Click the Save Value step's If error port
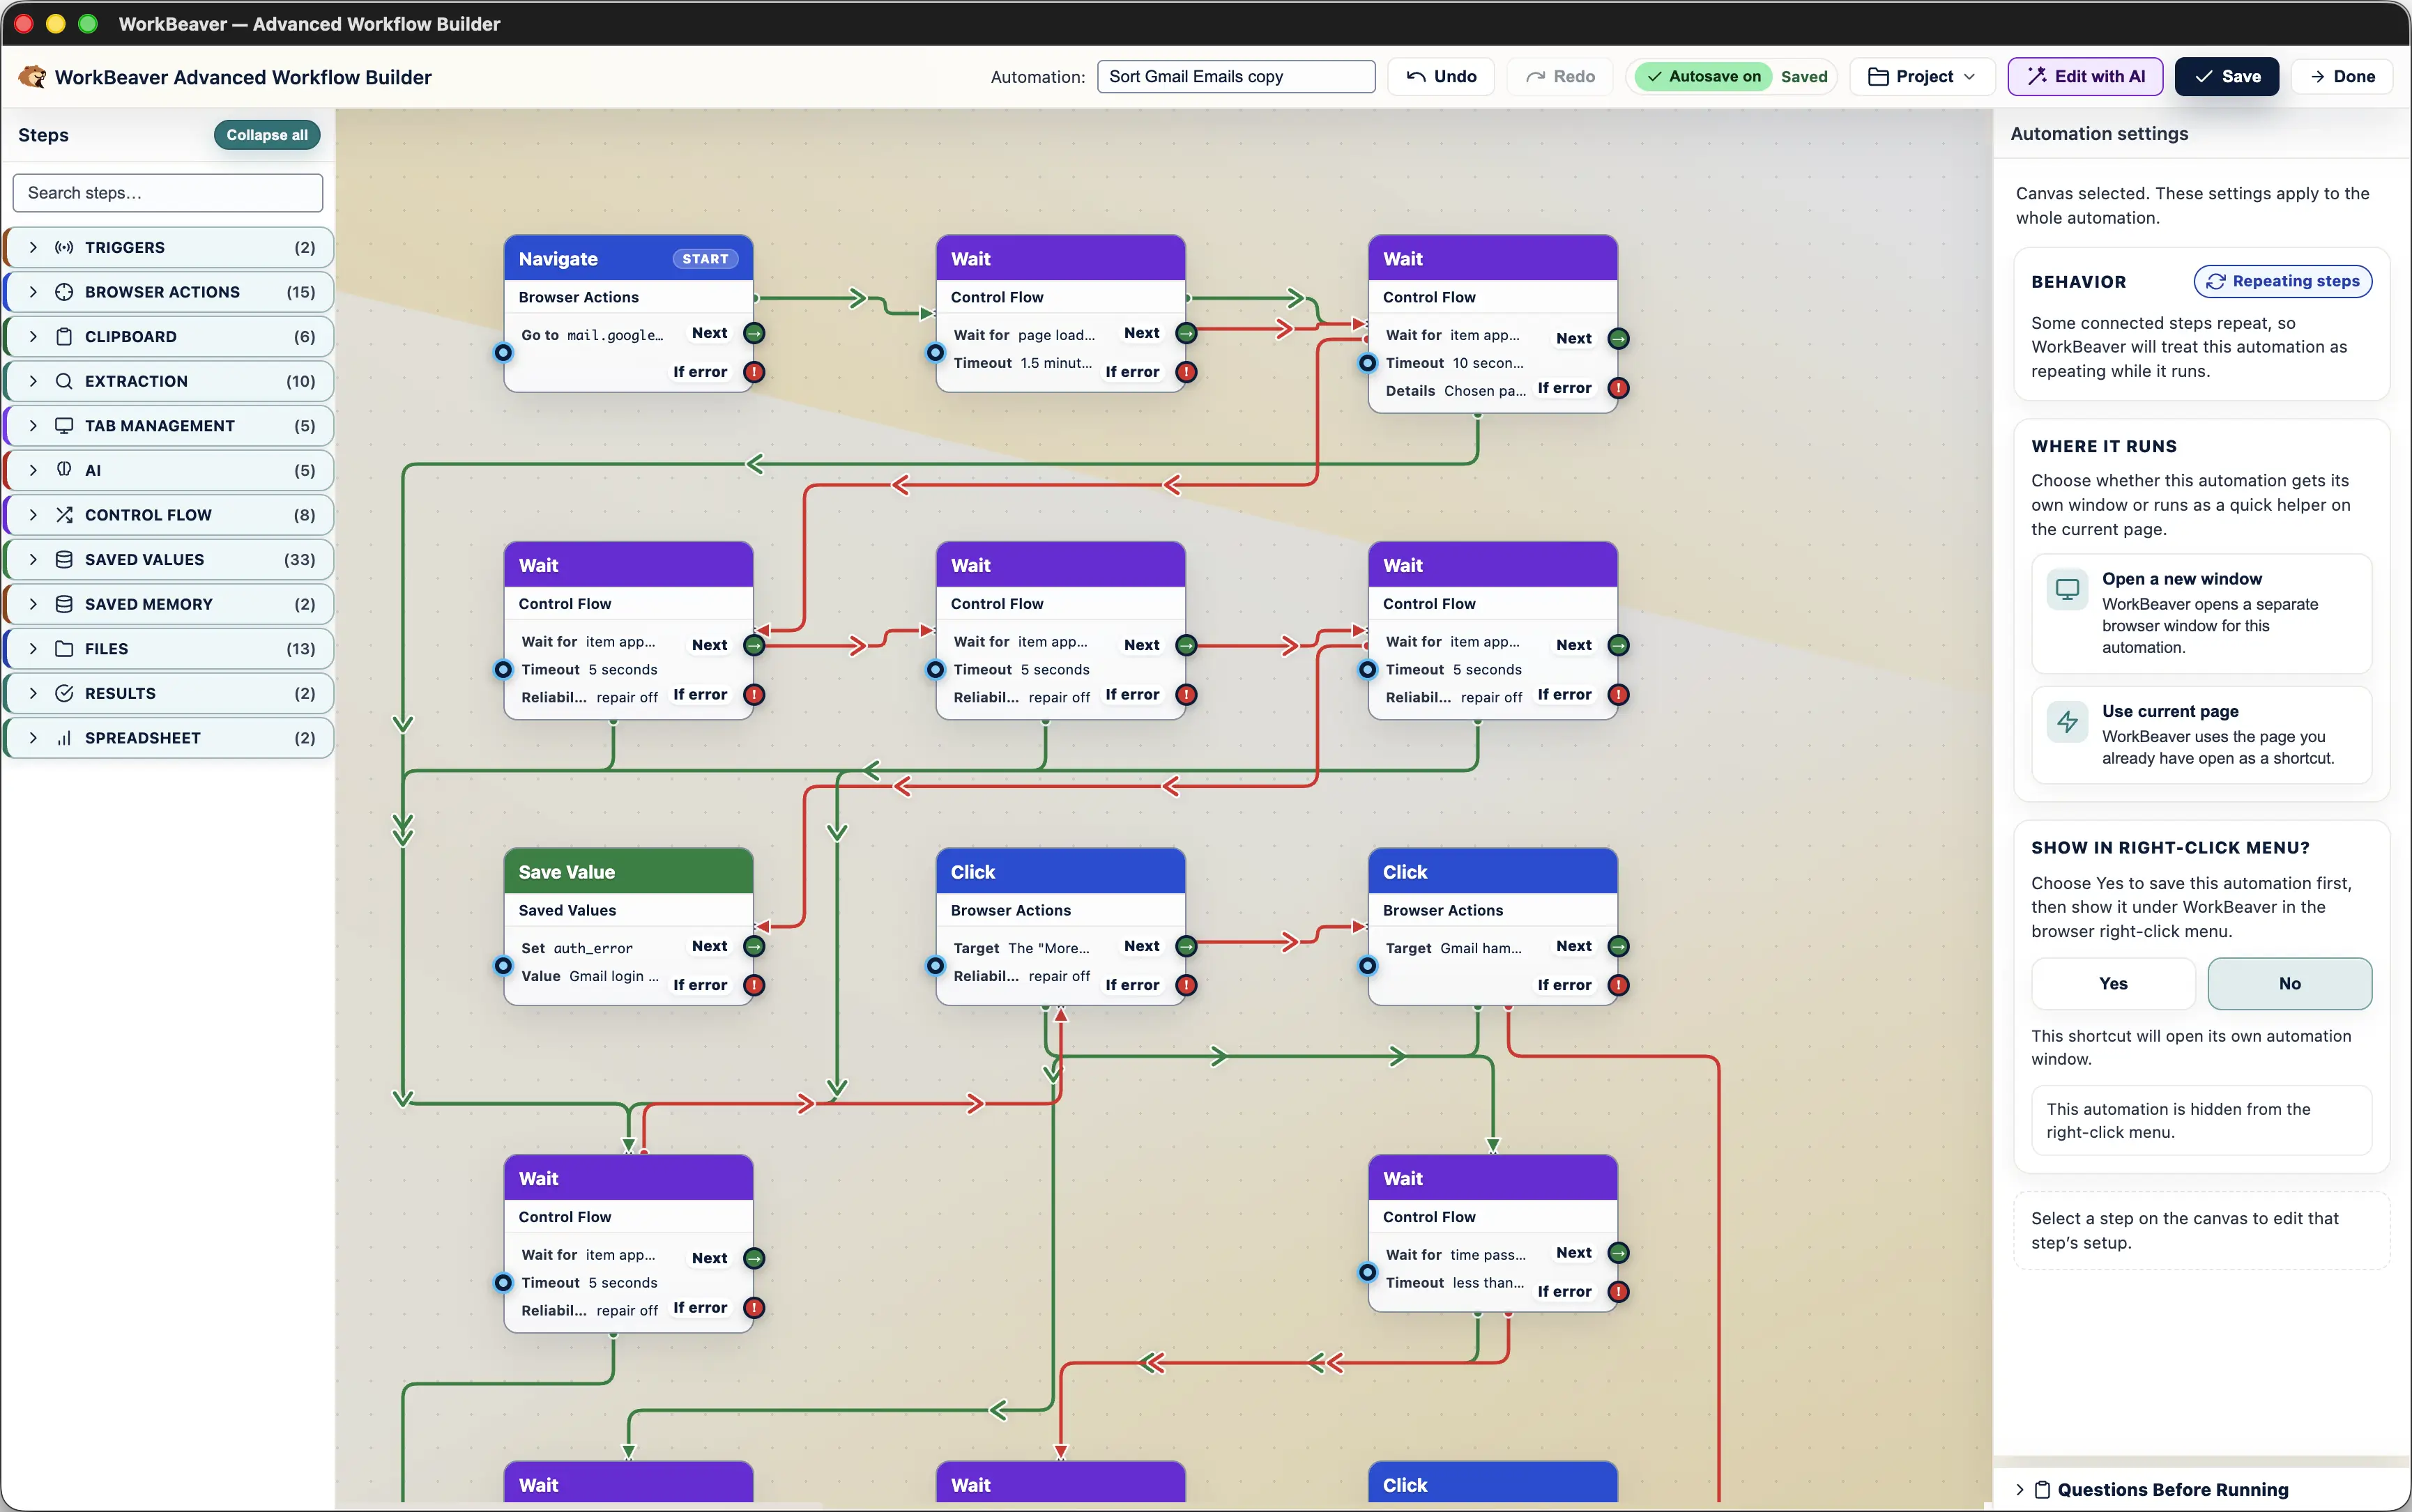The width and height of the screenshot is (2412, 1512). coord(754,985)
